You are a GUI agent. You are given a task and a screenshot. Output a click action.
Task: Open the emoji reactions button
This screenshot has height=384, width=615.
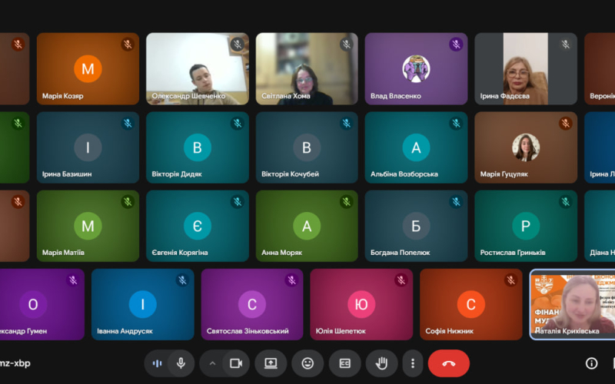307,363
